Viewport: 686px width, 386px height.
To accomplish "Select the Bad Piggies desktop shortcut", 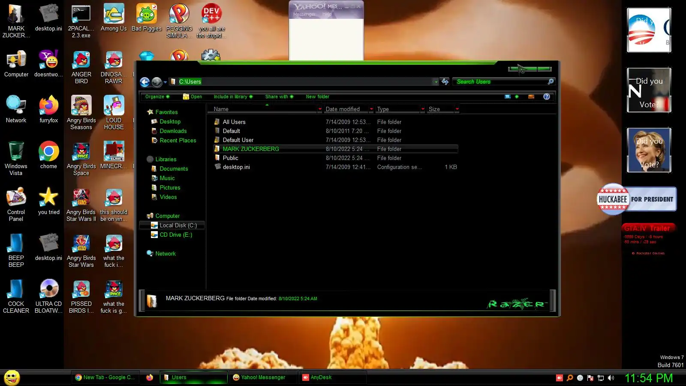I will coord(146,18).
